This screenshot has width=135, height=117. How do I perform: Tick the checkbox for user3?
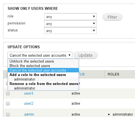coord(8,93)
